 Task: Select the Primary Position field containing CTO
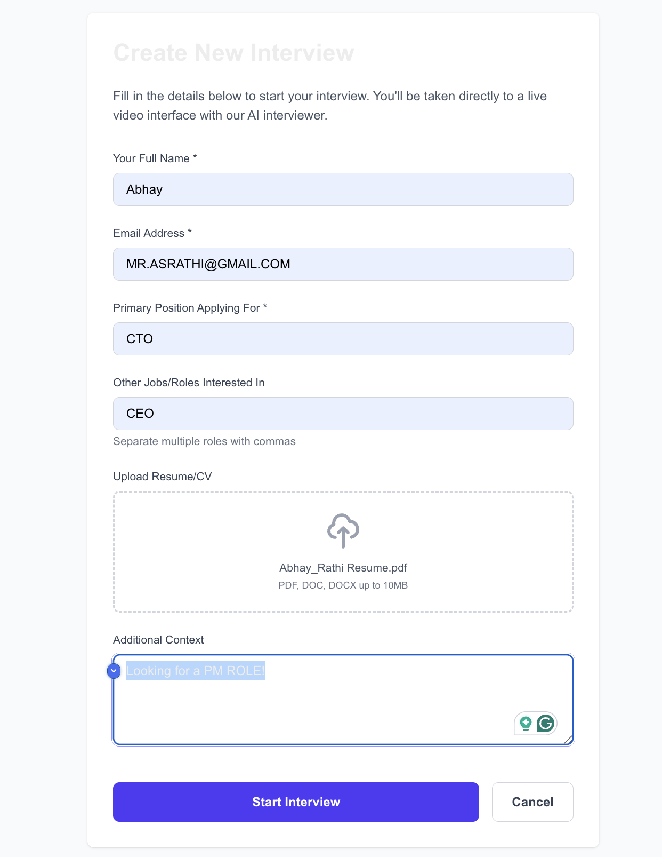tap(343, 339)
